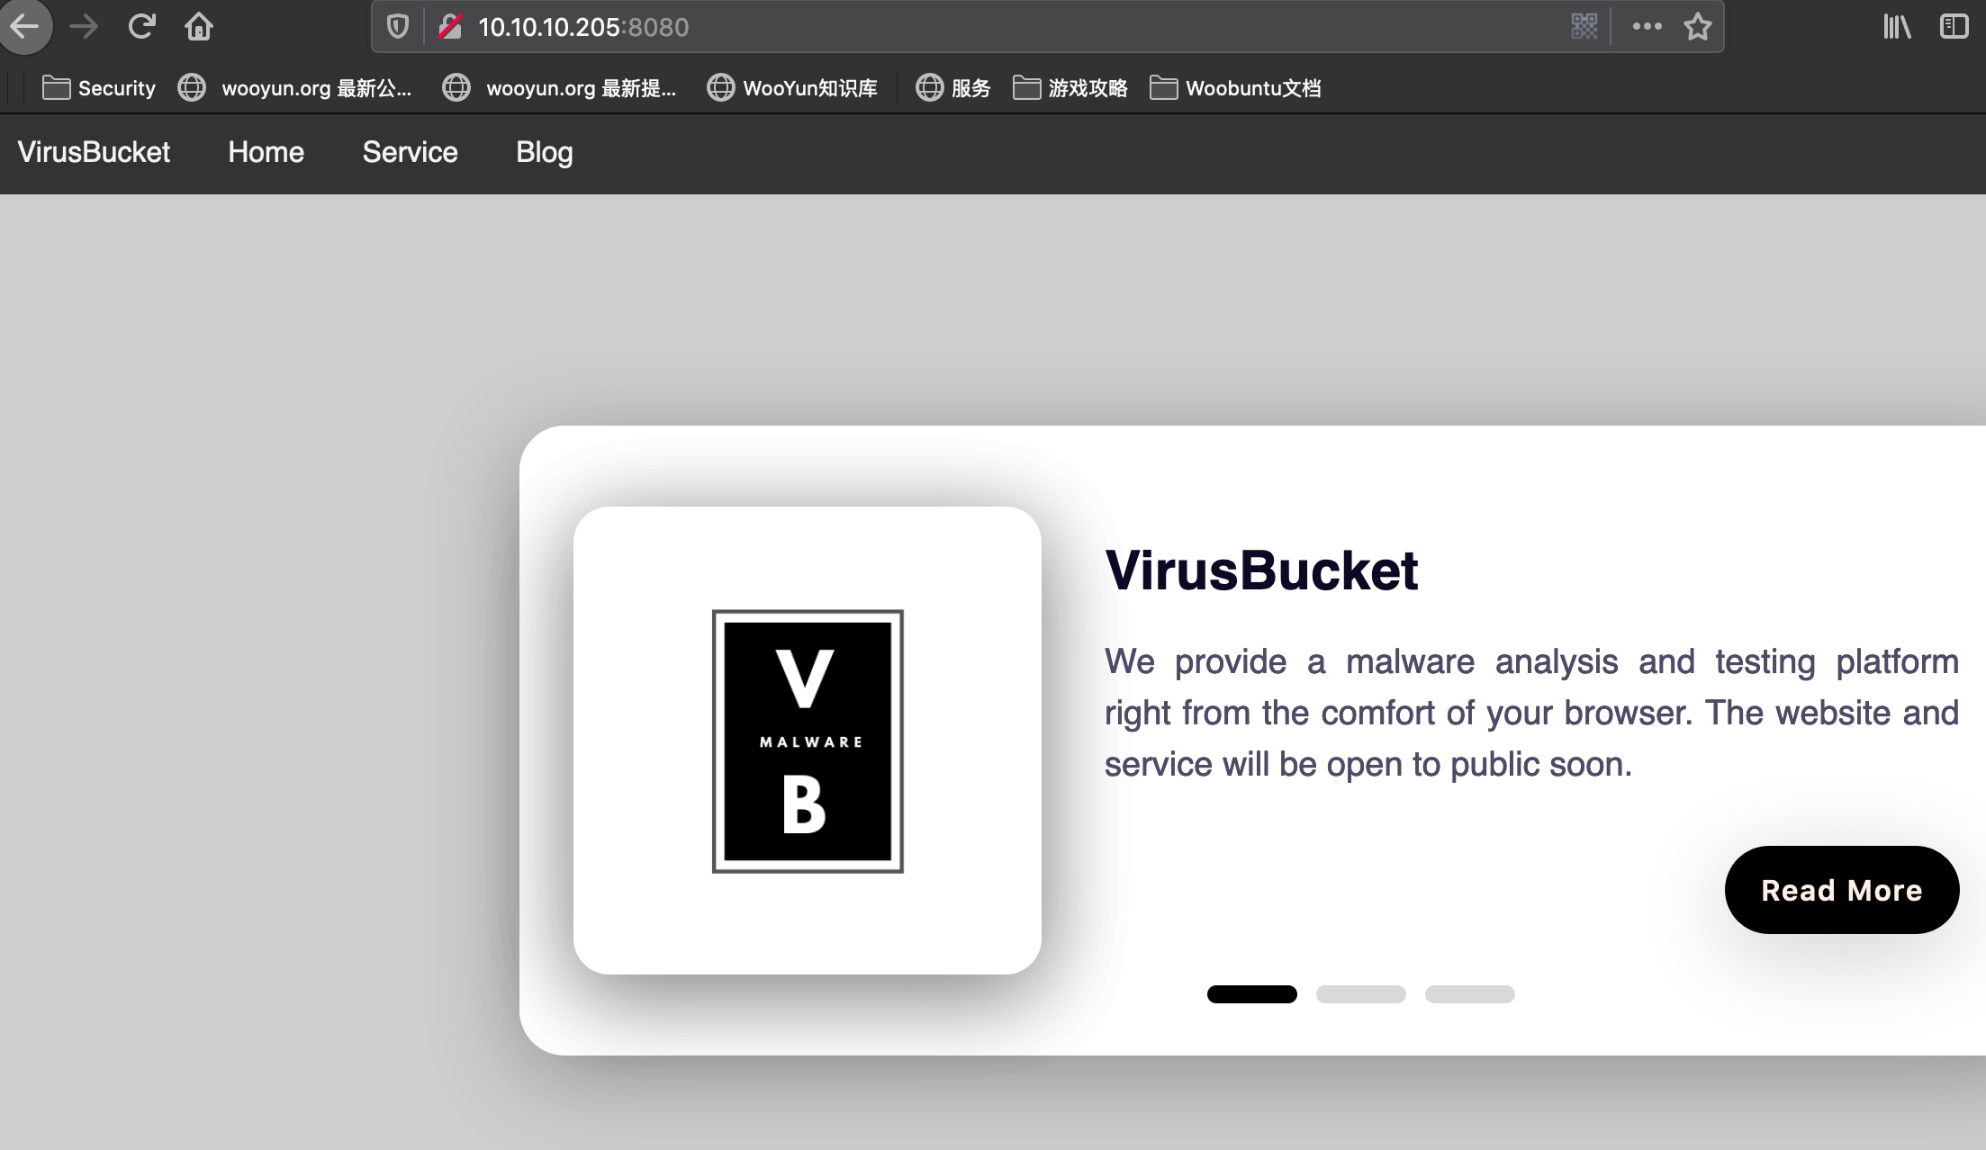Screen dimensions: 1986x1150
Task: Click the browser back arrow button
Action: click(24, 26)
